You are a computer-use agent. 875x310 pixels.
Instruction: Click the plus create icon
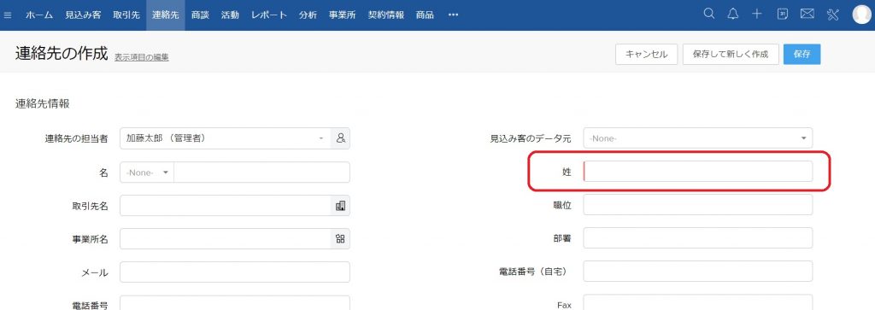(x=757, y=15)
